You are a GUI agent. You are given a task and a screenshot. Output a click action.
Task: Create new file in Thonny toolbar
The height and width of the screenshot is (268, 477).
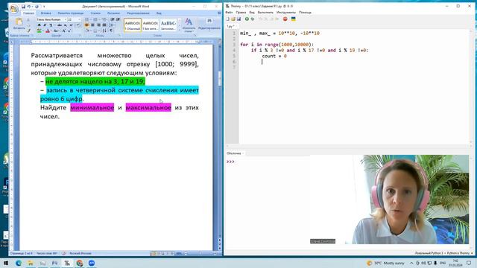228,19
